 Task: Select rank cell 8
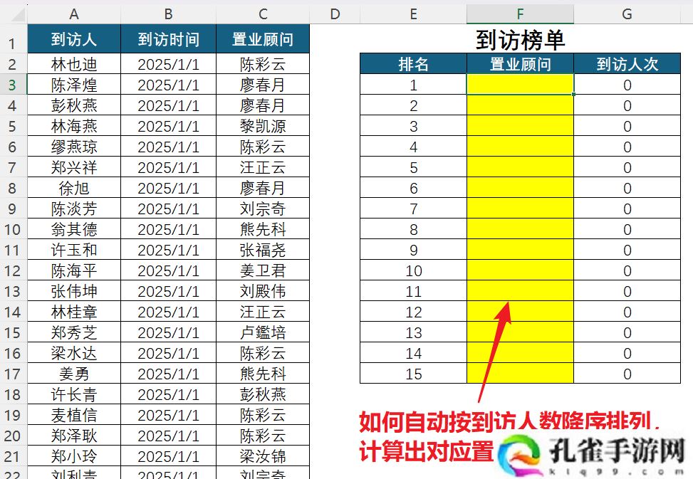point(414,229)
